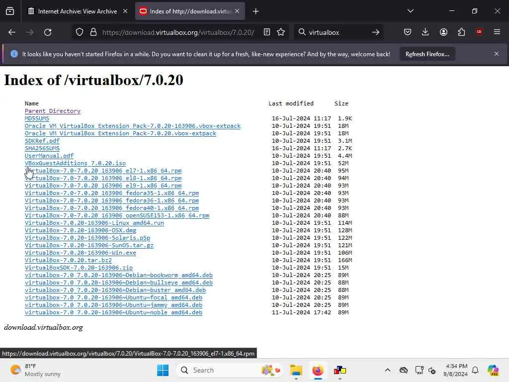Download the el7-1.x86_64.rpm package
The width and height of the screenshot is (509, 382).
(103, 171)
